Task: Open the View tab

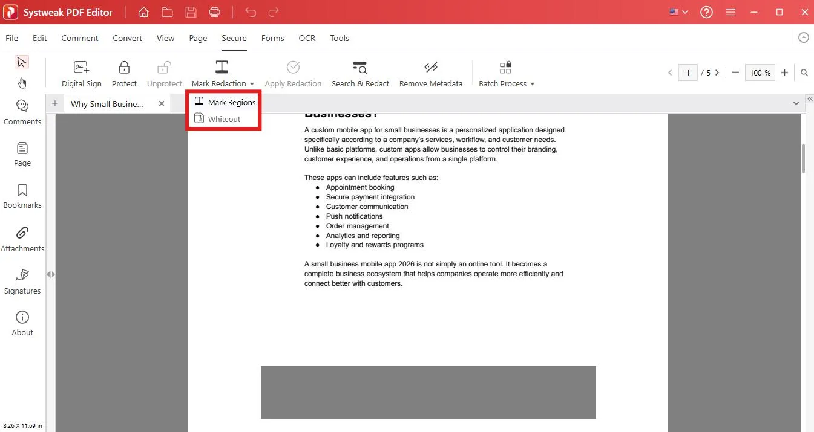Action: point(165,38)
